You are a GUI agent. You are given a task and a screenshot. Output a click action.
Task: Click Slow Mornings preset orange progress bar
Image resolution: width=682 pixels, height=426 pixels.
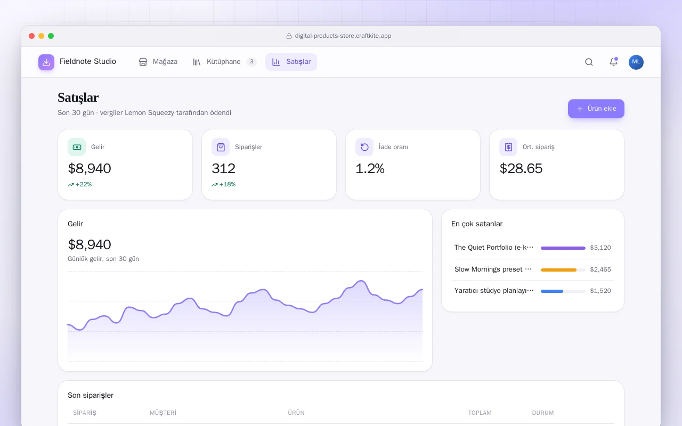563,269
